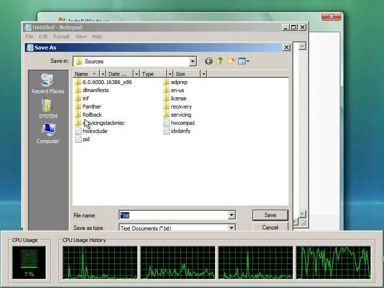Open the File menu in Notepad
Screen dimensions: 384x288
pos(29,36)
